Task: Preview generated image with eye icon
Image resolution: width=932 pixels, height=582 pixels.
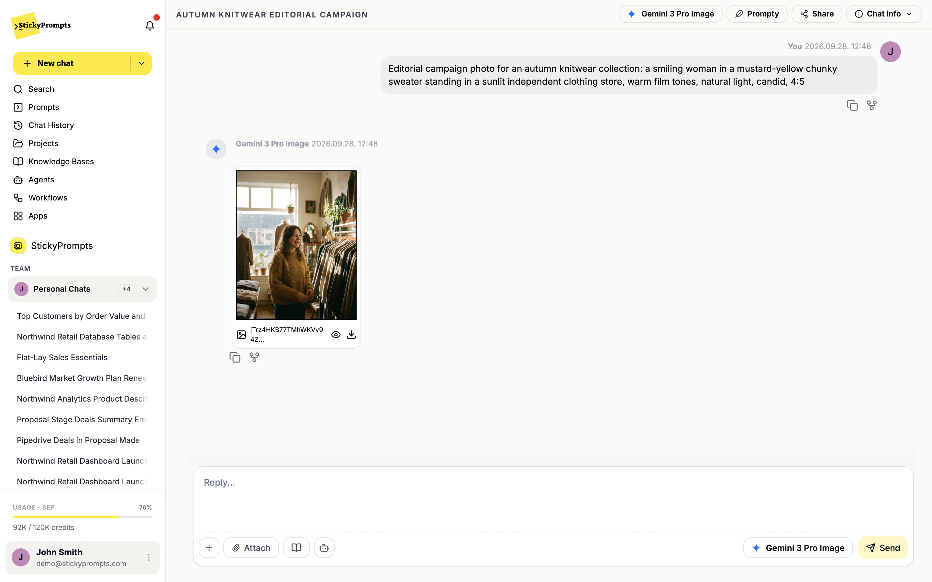Action: (x=336, y=335)
